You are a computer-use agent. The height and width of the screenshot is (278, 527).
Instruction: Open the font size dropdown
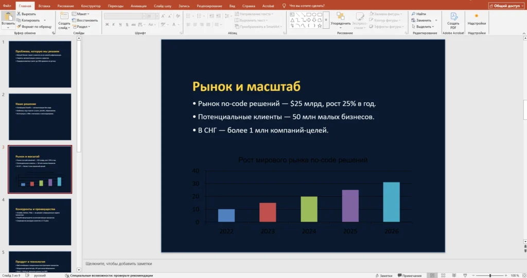pos(157,16)
